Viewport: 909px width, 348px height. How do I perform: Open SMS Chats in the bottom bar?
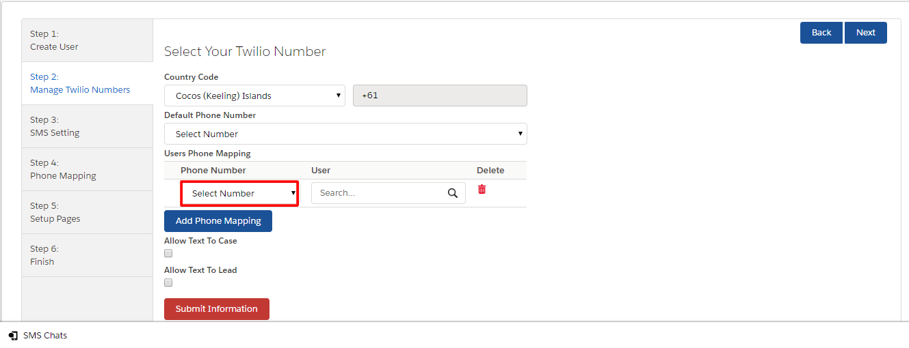pos(38,336)
